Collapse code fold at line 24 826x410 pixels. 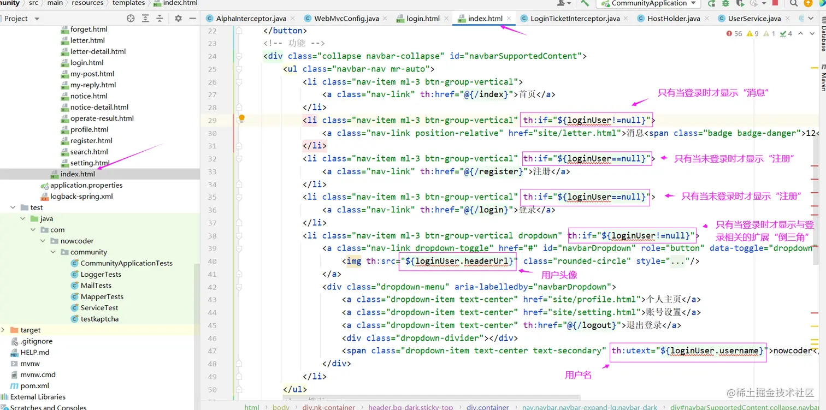pyautogui.click(x=239, y=56)
